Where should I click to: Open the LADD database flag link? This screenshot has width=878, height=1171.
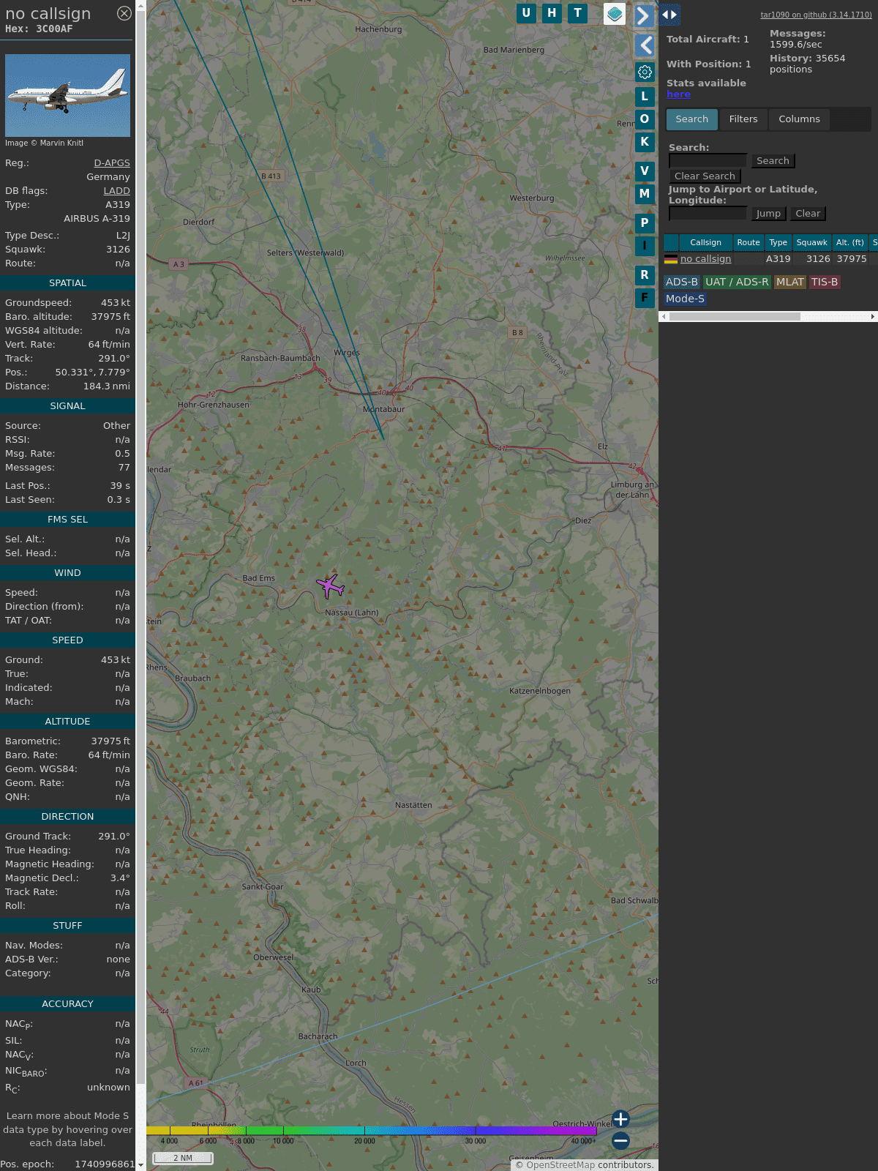click(117, 191)
